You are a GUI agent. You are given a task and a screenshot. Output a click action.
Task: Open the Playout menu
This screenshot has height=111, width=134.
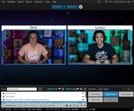[x=29, y=2]
